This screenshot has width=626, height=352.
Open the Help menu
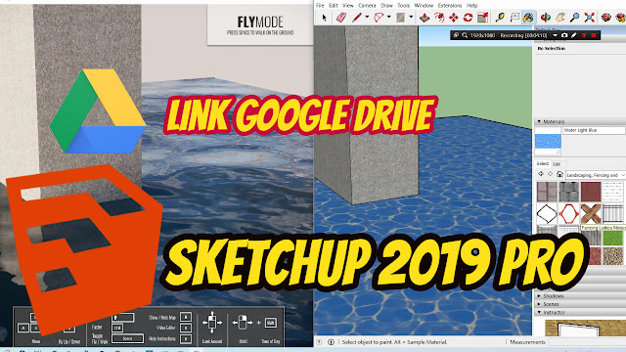tap(471, 6)
